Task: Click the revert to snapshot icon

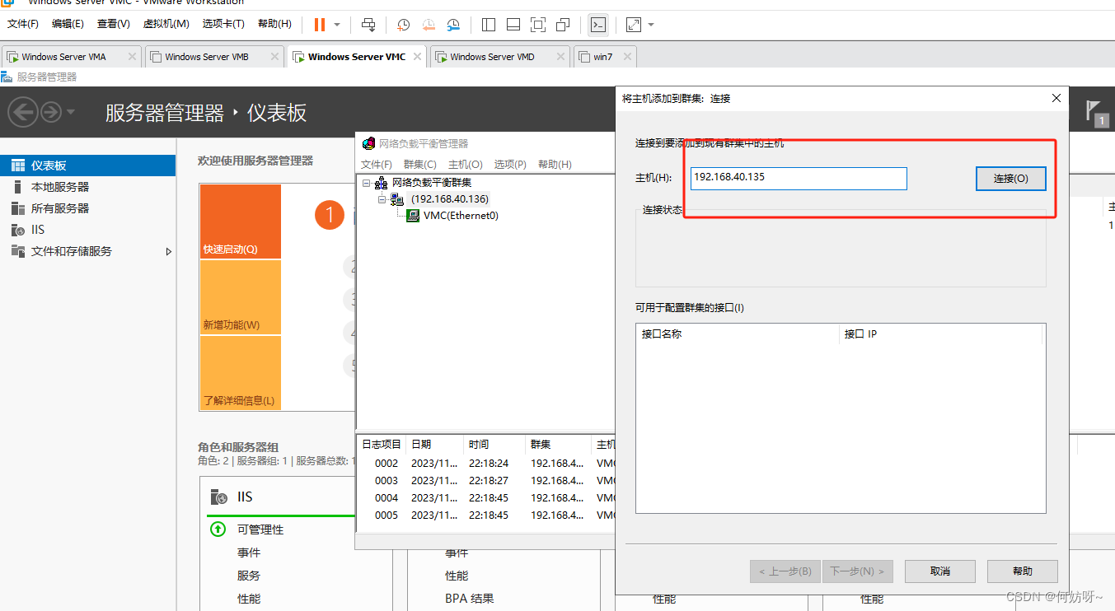Action: (x=429, y=25)
